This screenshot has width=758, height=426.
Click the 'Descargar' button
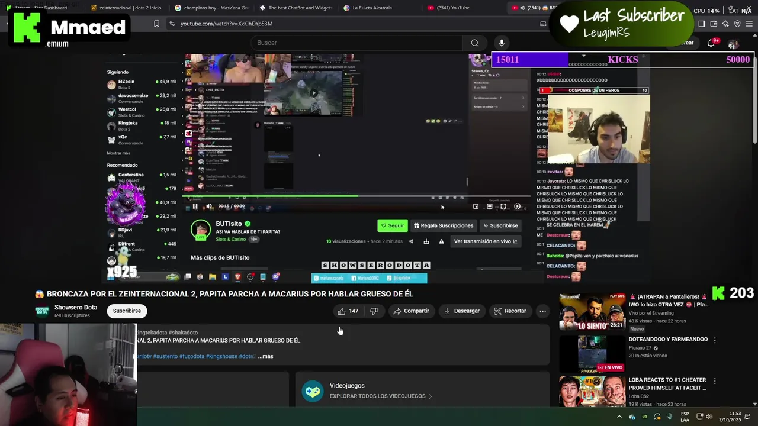click(x=461, y=311)
